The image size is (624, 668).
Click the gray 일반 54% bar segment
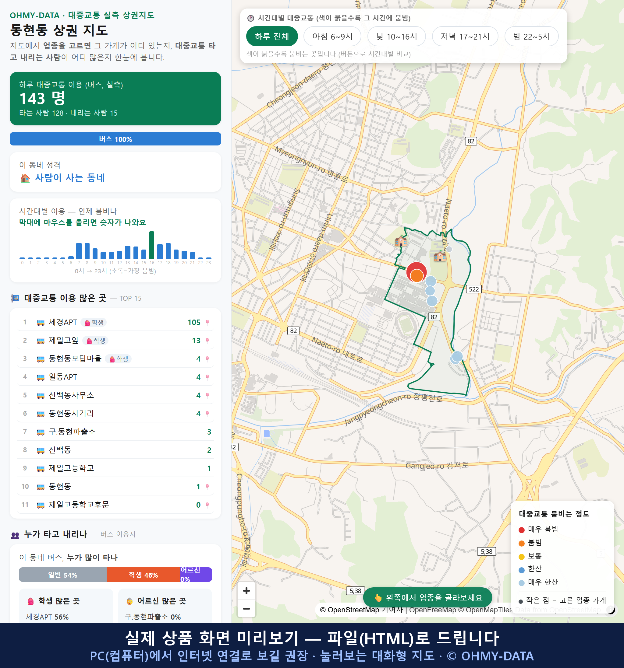tap(62, 575)
